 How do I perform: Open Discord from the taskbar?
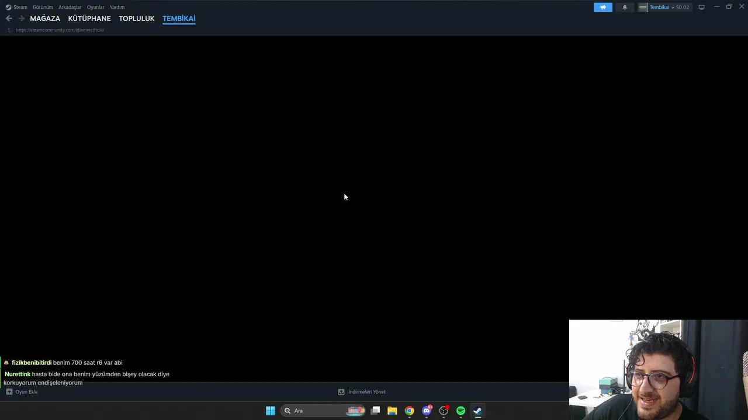(427, 411)
